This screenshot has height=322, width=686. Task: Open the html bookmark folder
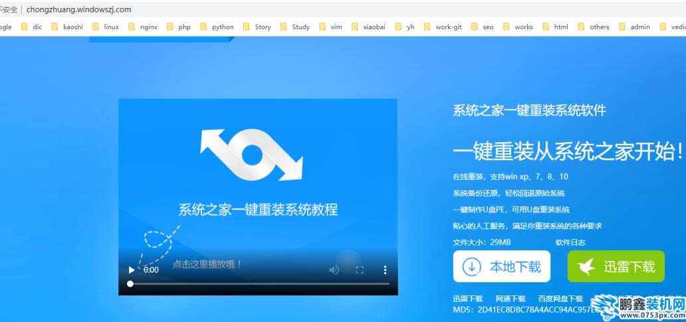(x=555, y=27)
